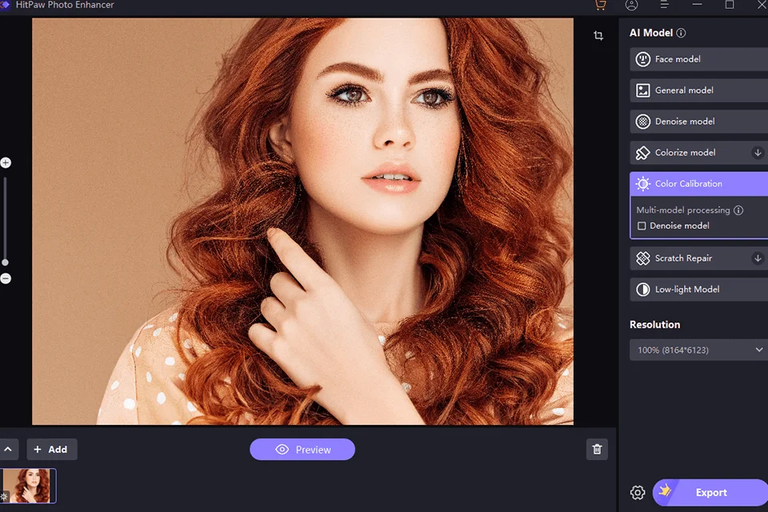The image size is (768, 512).
Task: Download the Colorize model via arrow
Action: pos(758,153)
